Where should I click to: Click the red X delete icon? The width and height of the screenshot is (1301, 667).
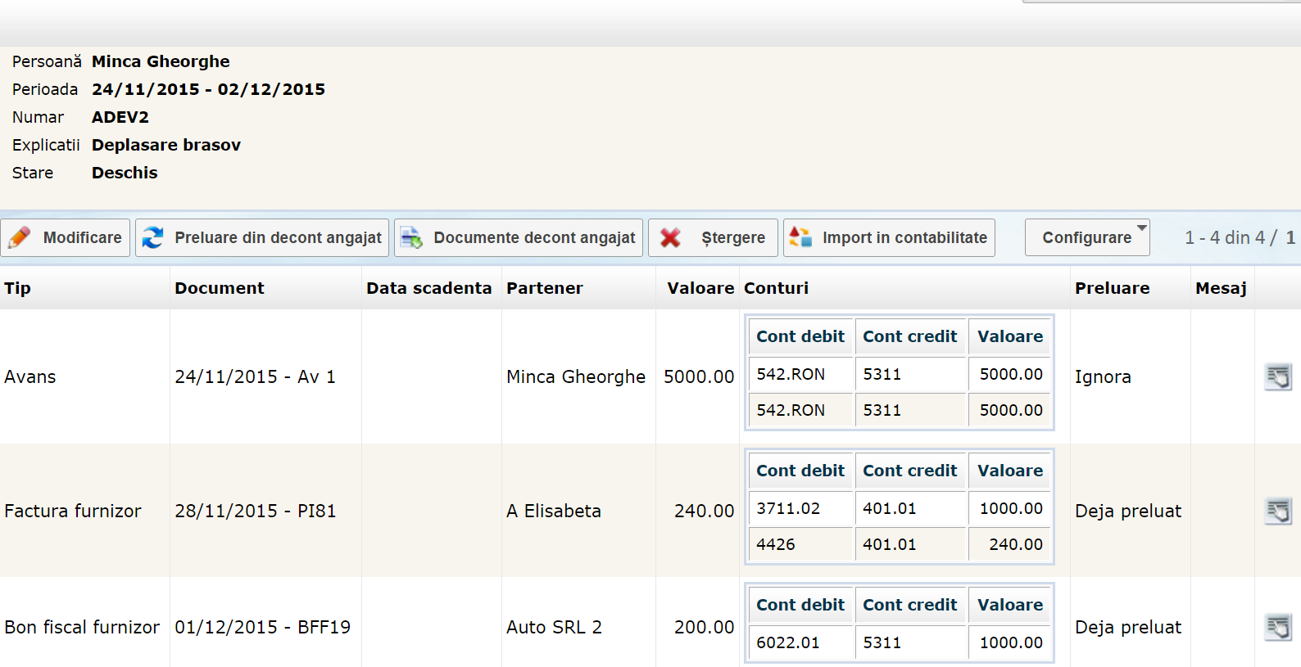click(x=670, y=238)
